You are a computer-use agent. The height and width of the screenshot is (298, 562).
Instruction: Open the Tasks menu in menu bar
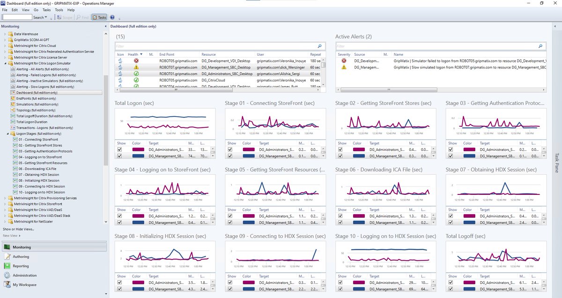pyautogui.click(x=47, y=9)
